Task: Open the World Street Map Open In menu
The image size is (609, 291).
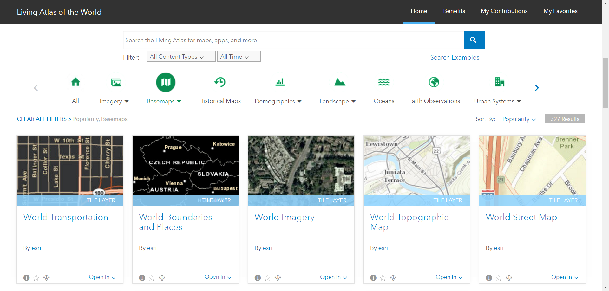Action: click(565, 277)
